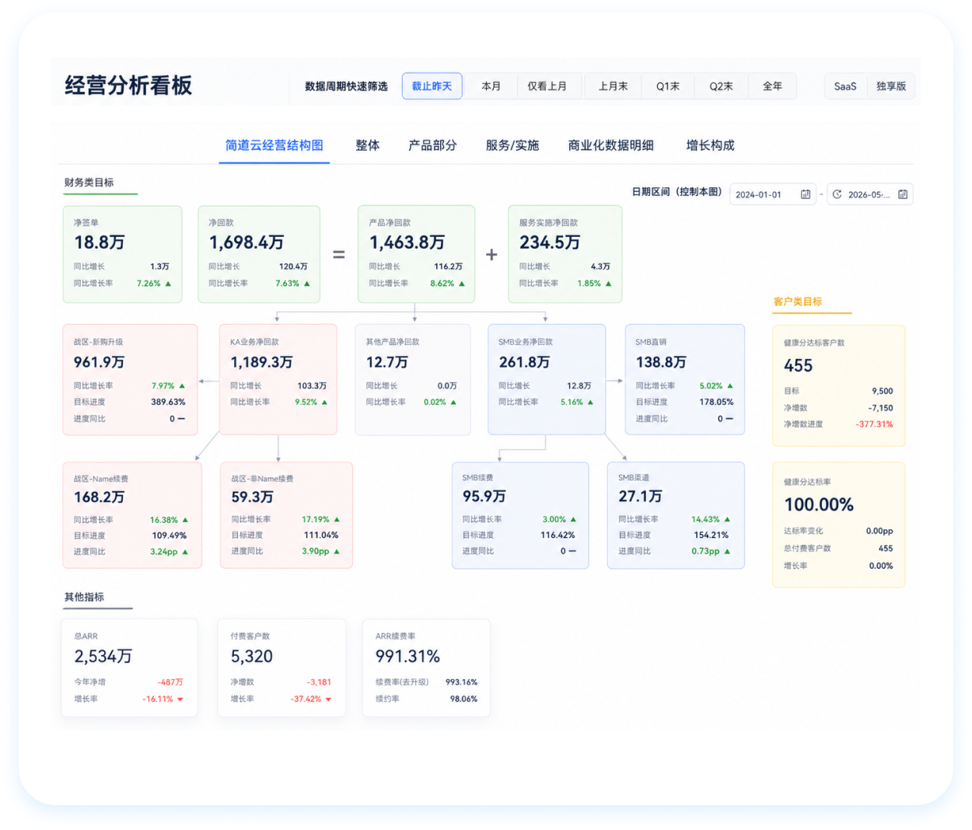
Task: Click the 日期区间（控制本图）label
Action: 677,192
